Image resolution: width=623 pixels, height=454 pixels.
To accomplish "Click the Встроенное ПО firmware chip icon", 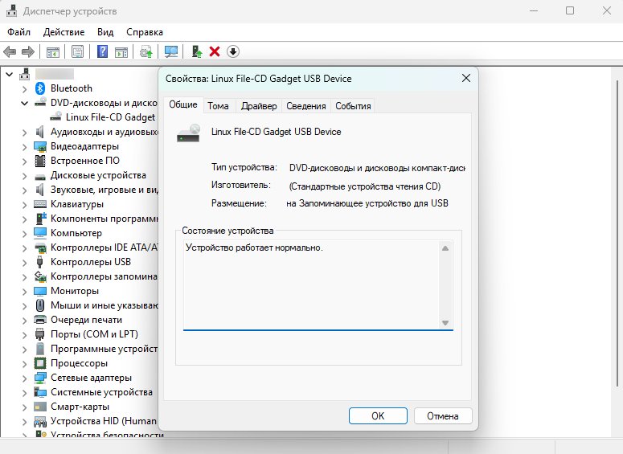I will 40,161.
